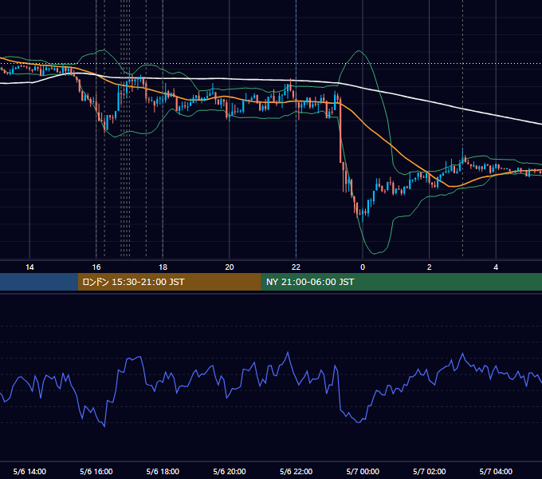Click the '5/7 00:00' date label

[x=363, y=471]
